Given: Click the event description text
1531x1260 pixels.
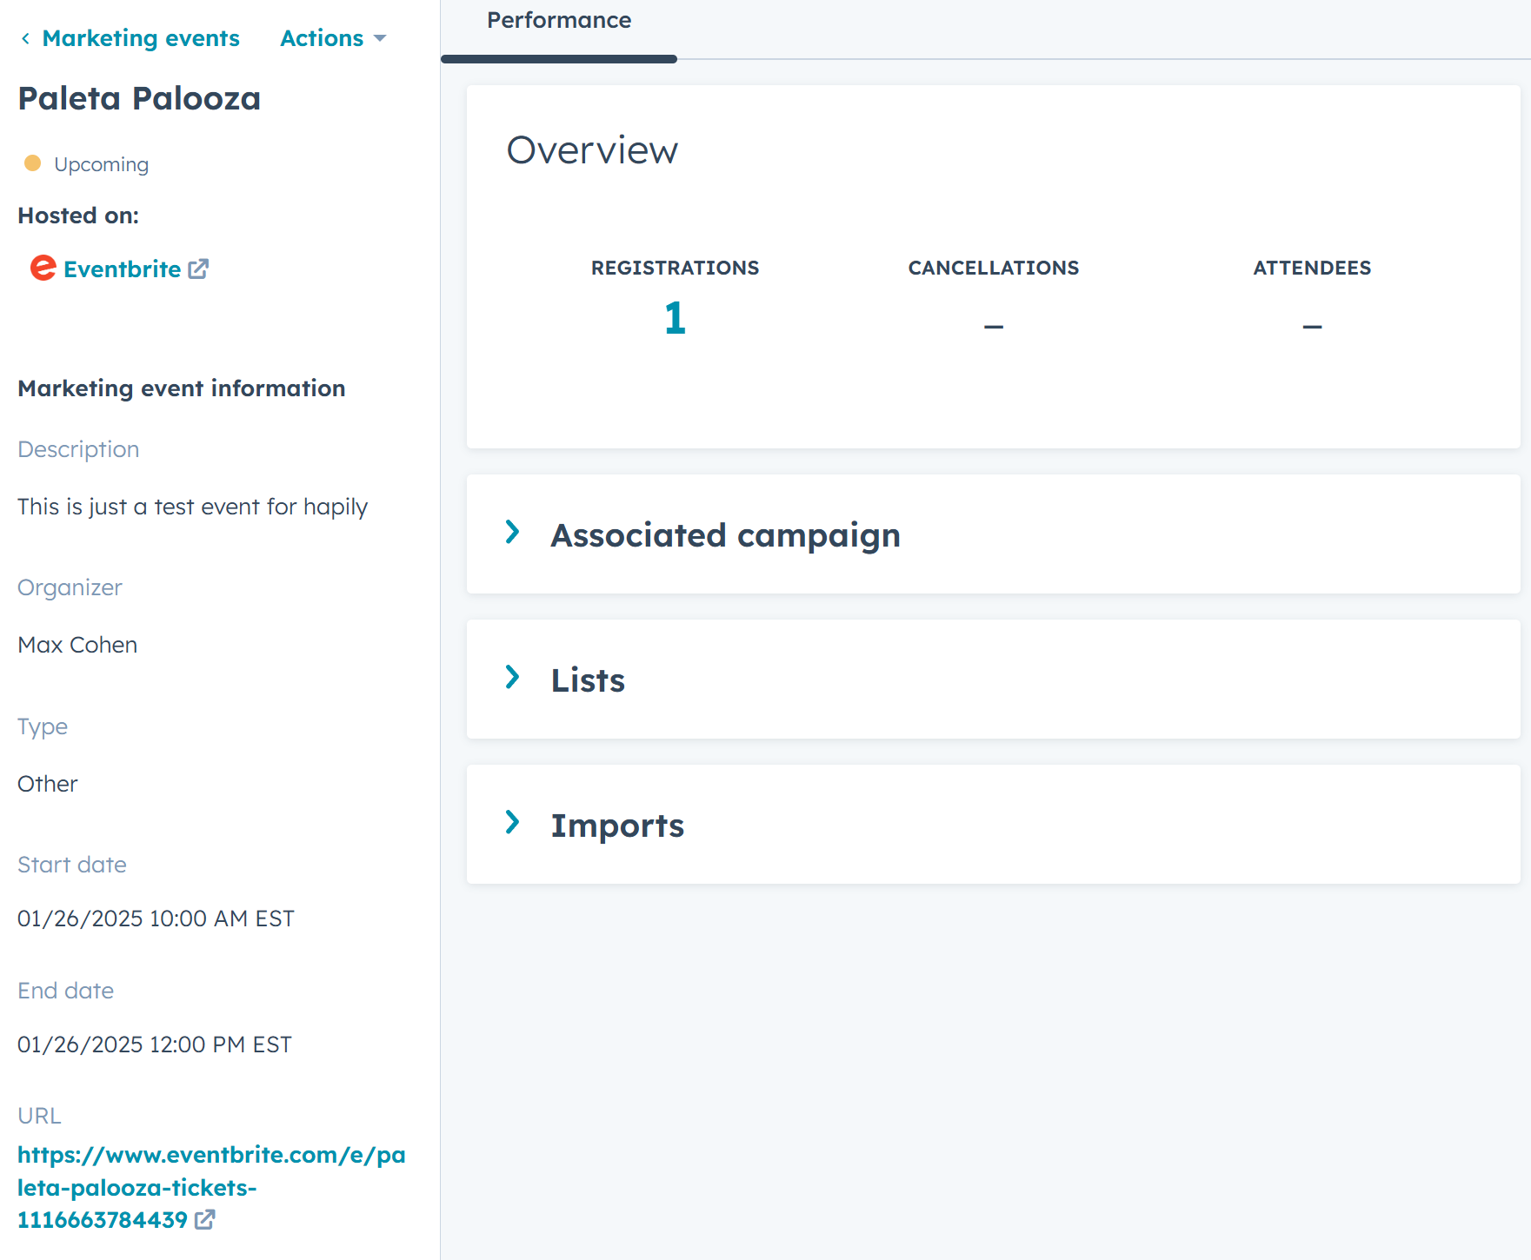Looking at the screenshot, I should 192,507.
